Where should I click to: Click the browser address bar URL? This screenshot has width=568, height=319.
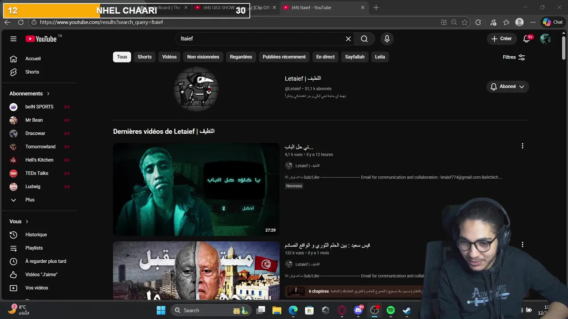(101, 22)
